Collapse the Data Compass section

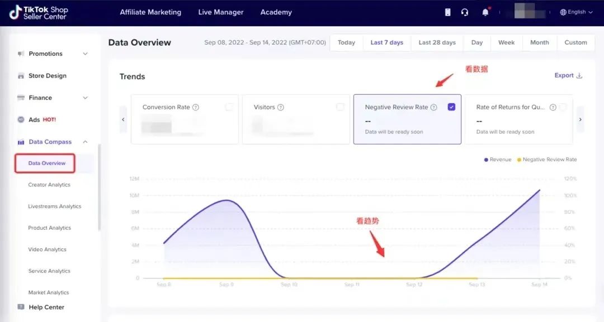pos(86,142)
